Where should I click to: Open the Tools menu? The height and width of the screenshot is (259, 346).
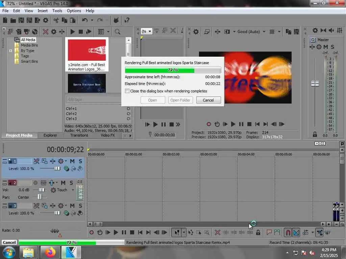(x=57, y=10)
